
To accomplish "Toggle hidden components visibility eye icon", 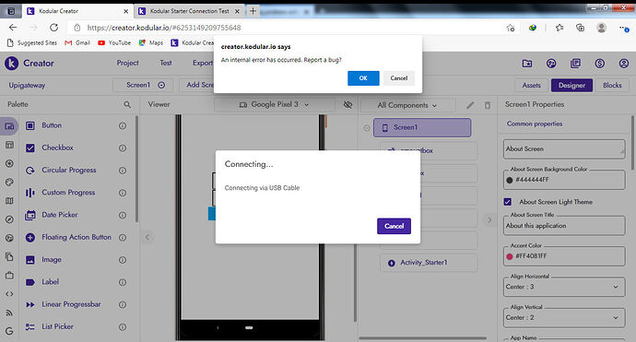I will 347,105.
